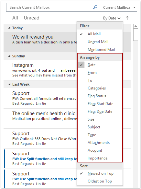Open the Instagram email message

coord(40,70)
